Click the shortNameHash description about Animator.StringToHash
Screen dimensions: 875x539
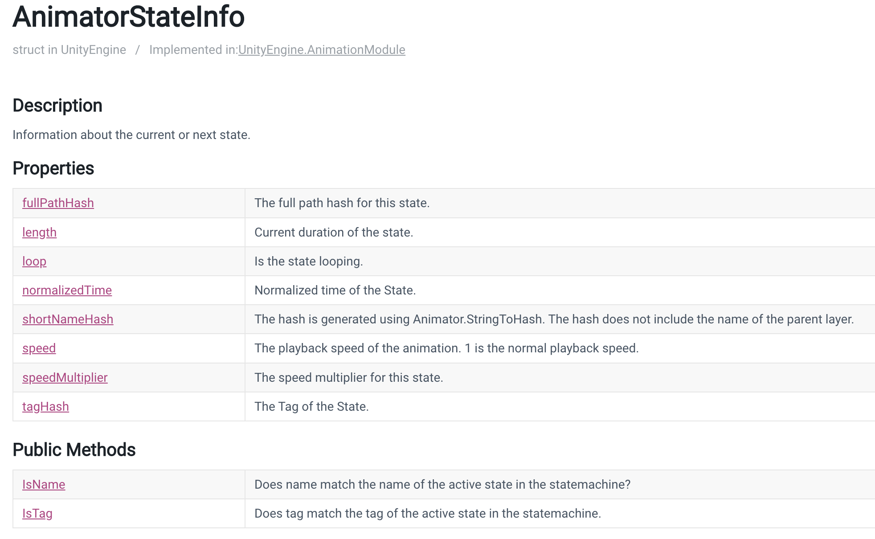tap(554, 319)
